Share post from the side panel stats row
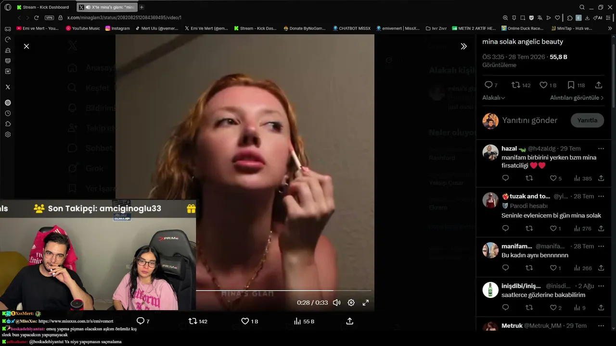The image size is (616, 346). (599, 85)
